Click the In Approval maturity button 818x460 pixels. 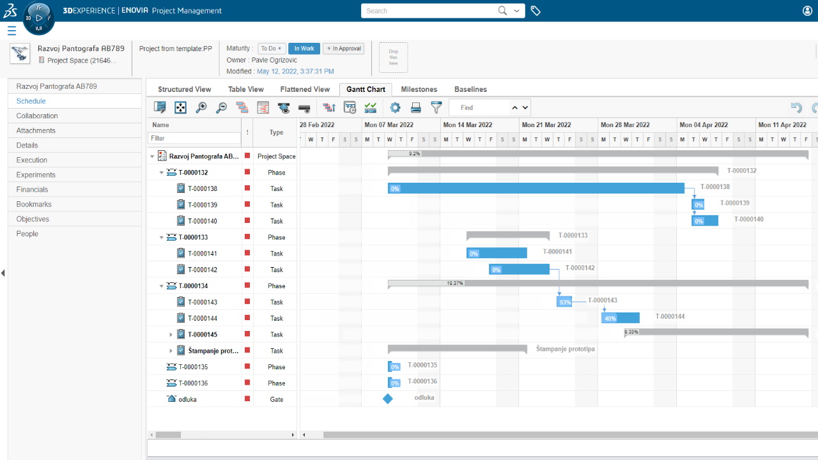pyautogui.click(x=343, y=48)
